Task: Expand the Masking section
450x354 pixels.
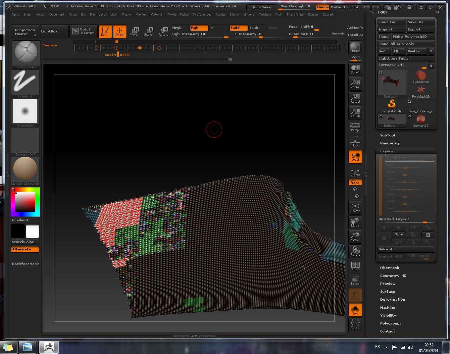Action: [387, 308]
